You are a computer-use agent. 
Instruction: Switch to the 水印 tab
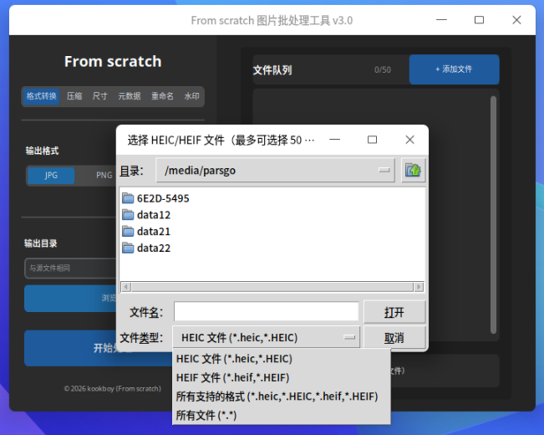pos(192,96)
